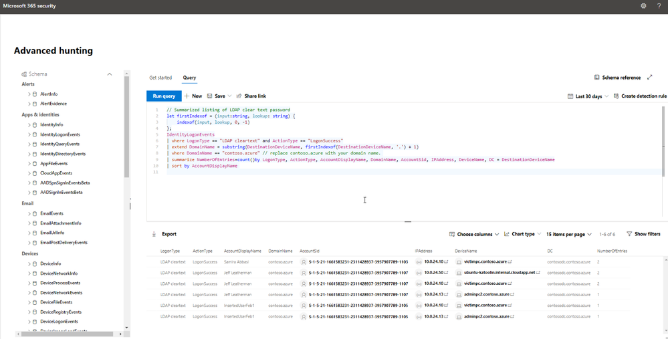Click the Devices category heading
The width and height of the screenshot is (668, 339).
click(30, 253)
